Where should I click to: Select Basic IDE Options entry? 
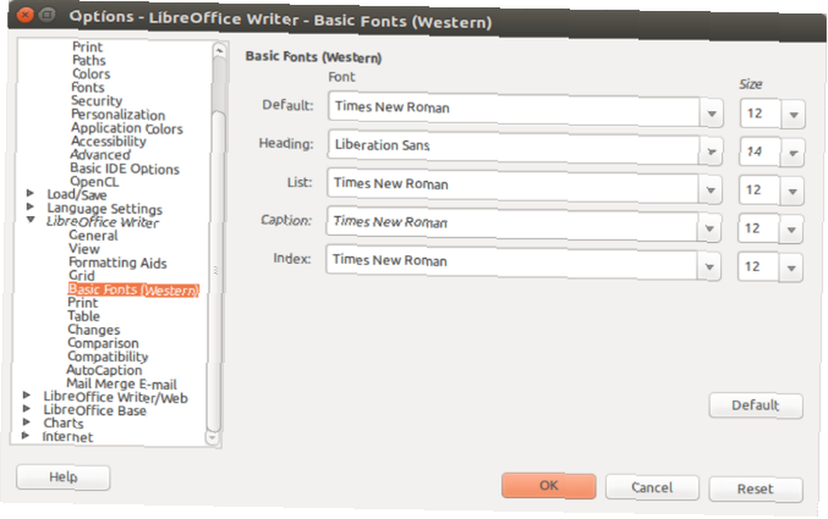point(125,168)
